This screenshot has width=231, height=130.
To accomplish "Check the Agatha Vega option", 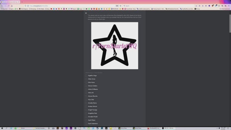I will click(86, 76).
